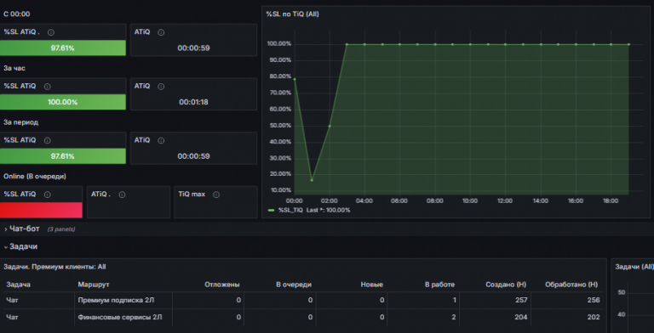Click the 'Last *: 100.00%' legend value
The height and width of the screenshot is (333, 654).
click(328, 211)
